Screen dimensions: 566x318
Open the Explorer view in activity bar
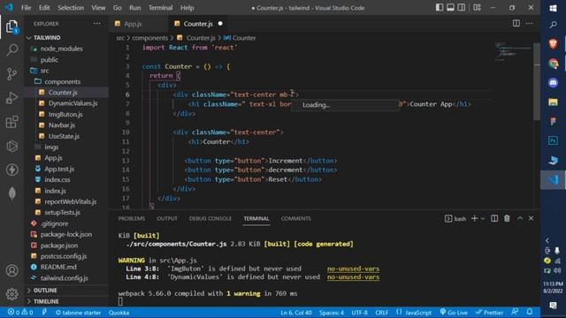11,26
